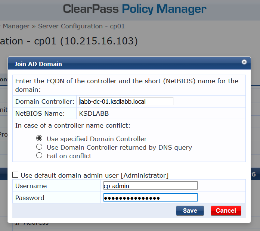
Task: Click the KSDLABB NetBIOS name value
Action: 94,113
